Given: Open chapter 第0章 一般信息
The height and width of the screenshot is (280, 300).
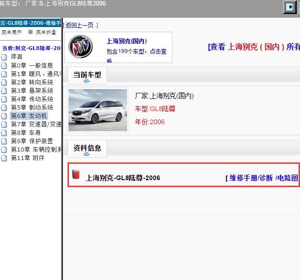Looking at the screenshot, I should (32, 65).
